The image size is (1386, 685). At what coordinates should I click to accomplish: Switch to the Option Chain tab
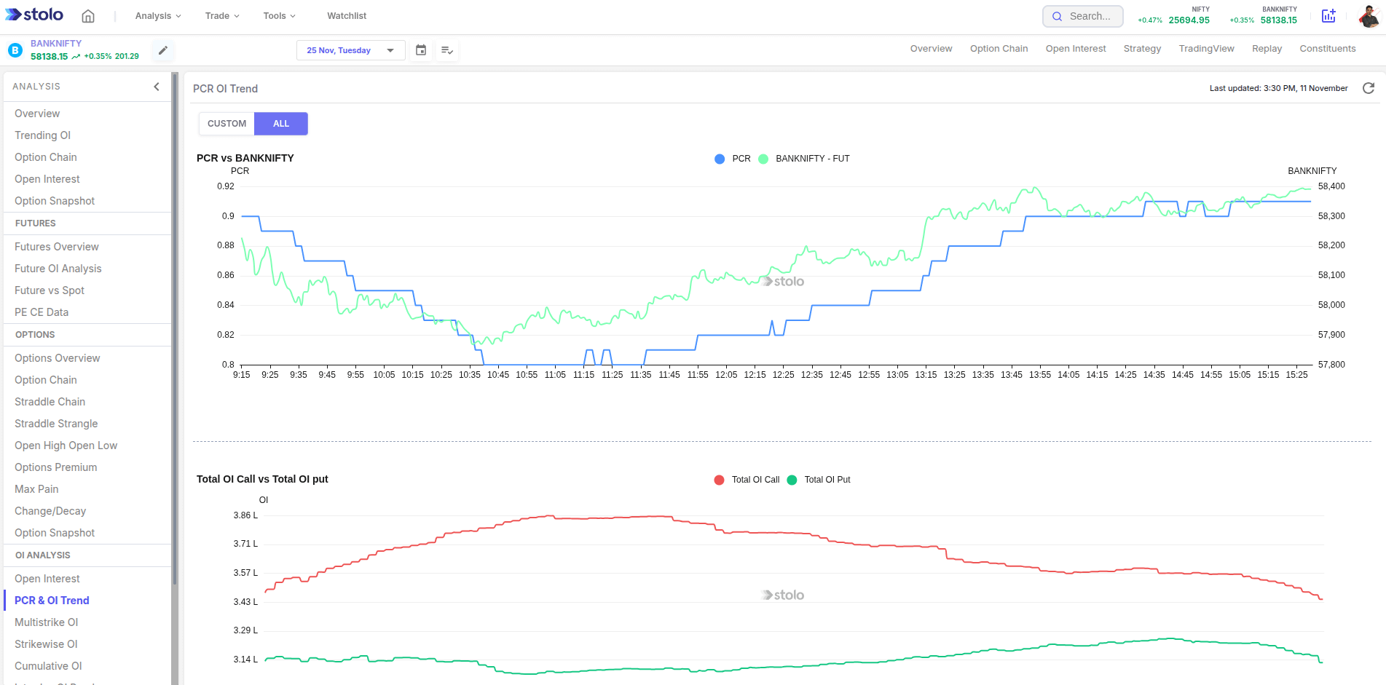point(999,48)
